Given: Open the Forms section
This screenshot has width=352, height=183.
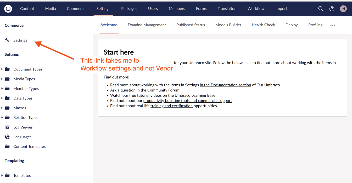Looking at the screenshot, I should click(x=201, y=9).
